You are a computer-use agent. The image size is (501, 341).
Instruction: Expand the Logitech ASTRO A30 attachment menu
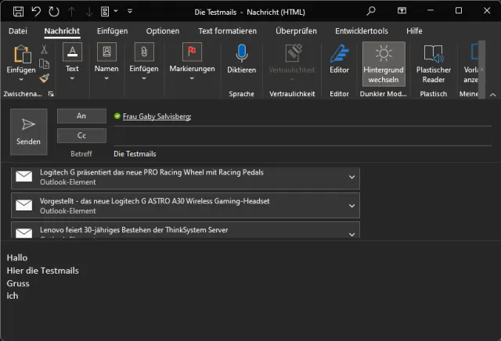click(x=351, y=206)
